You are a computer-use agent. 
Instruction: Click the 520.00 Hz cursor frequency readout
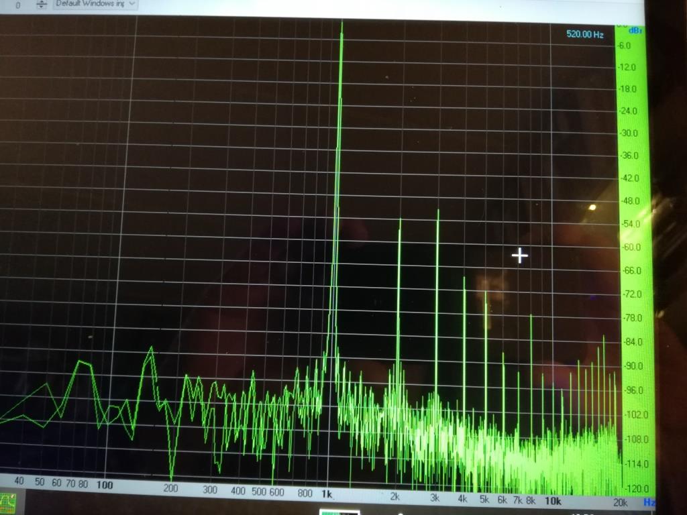coord(584,34)
